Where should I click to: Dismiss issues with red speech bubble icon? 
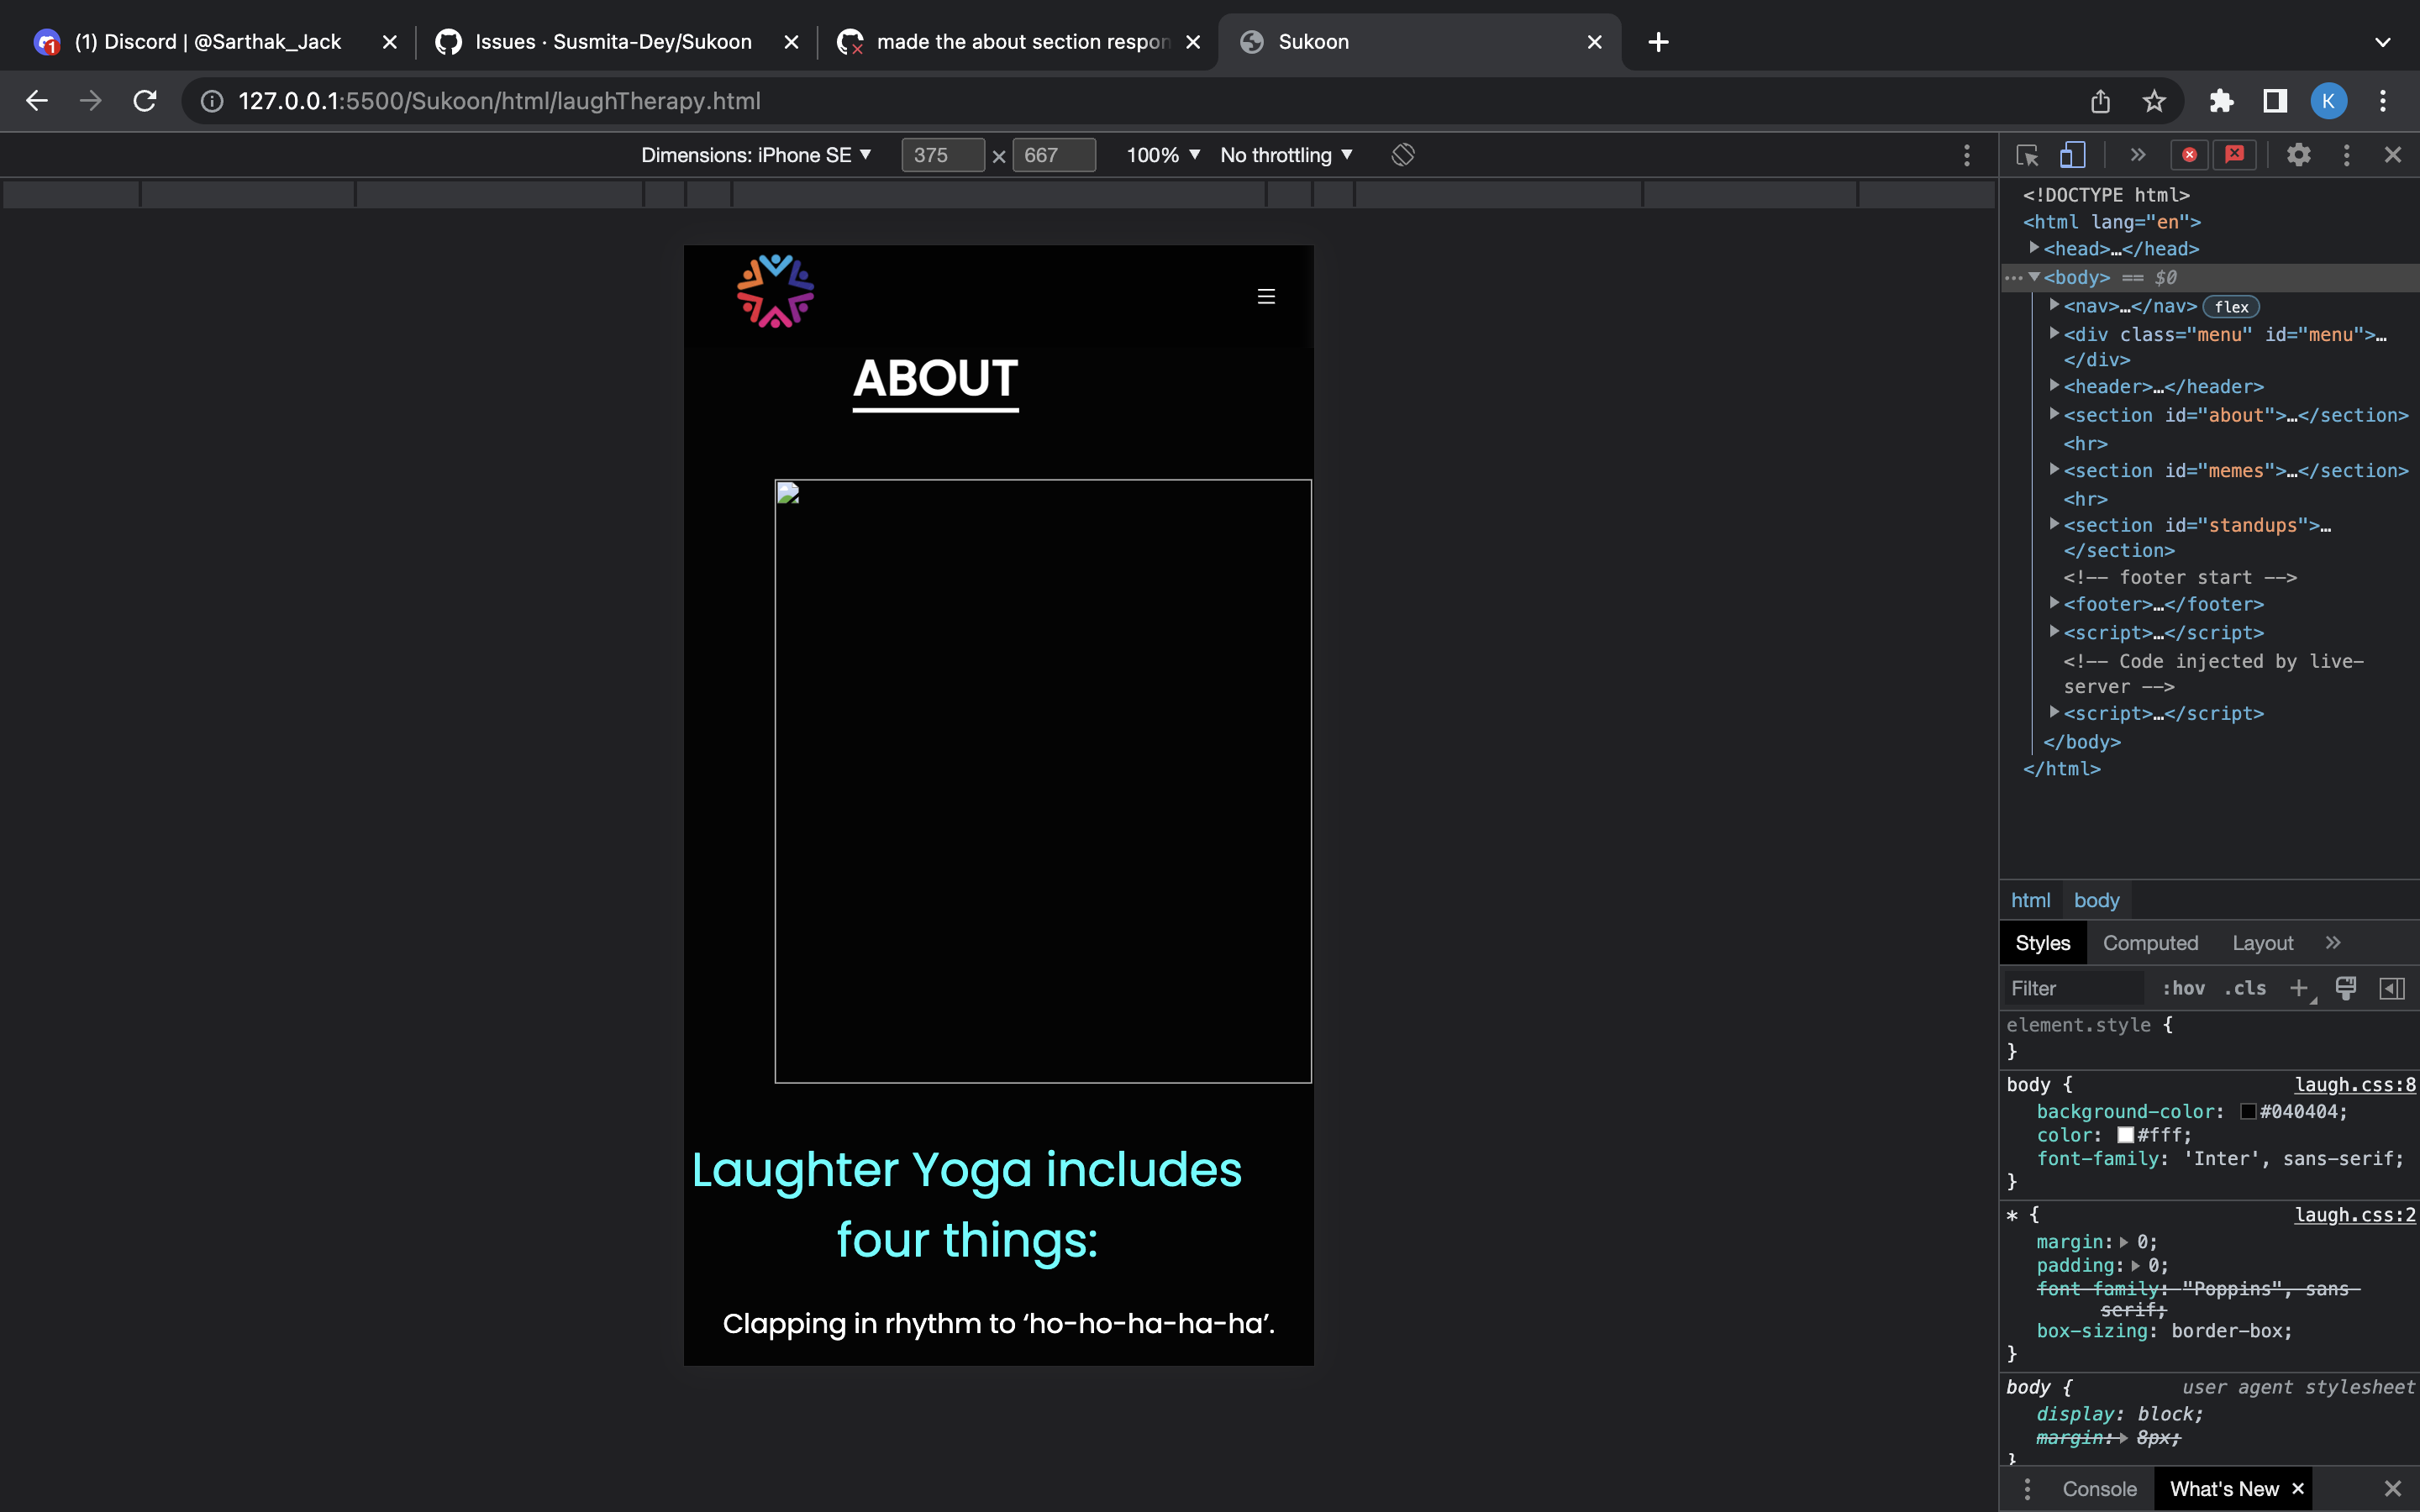[2236, 154]
